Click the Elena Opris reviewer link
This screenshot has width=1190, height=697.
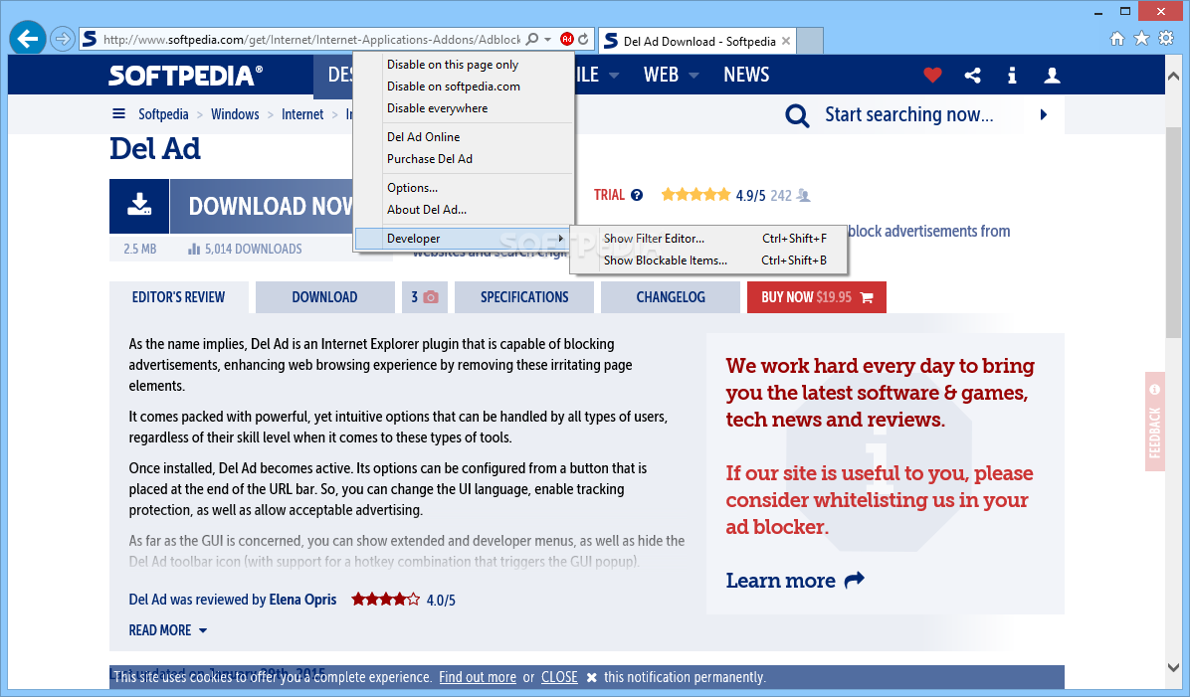[302, 600]
